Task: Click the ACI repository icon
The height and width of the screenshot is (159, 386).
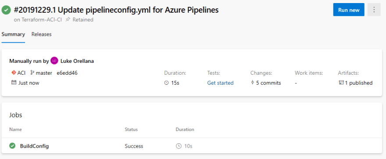Action: coord(14,73)
